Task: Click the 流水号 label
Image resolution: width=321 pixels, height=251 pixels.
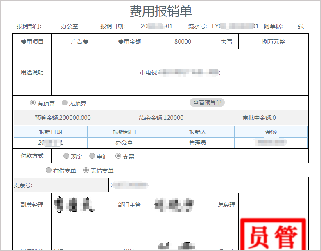Action: tap(197, 26)
